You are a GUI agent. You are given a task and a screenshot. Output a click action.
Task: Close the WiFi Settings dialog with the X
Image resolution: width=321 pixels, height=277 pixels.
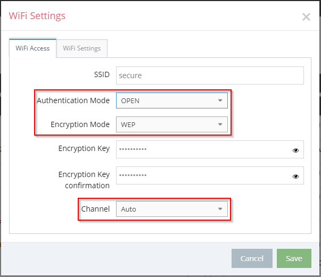click(x=306, y=17)
